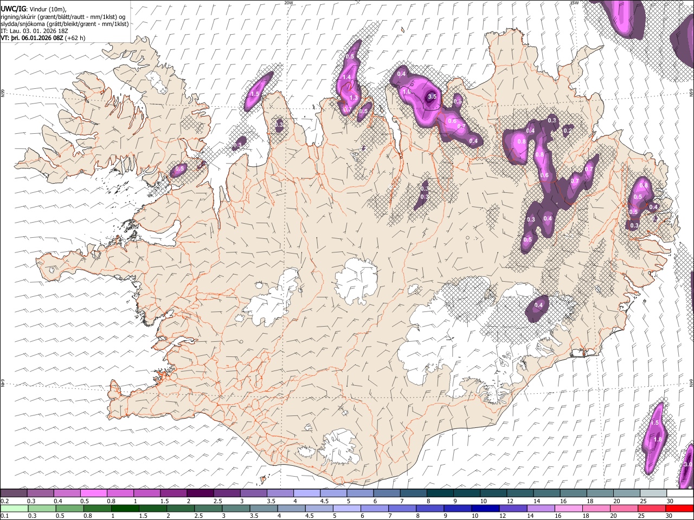Click the 1.3 precipitation value on the map
This screenshot has width=694, height=520.
(x=354, y=97)
